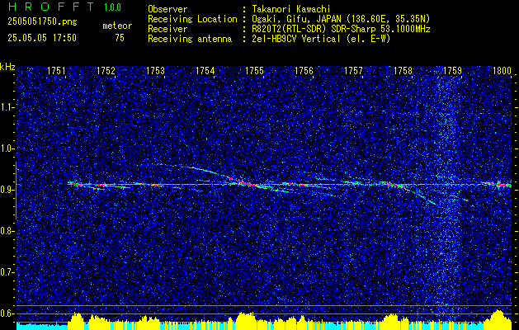The width and height of the screenshot is (519, 330).
Task: Click the 0.7 kHz axis label
Action: [7, 272]
